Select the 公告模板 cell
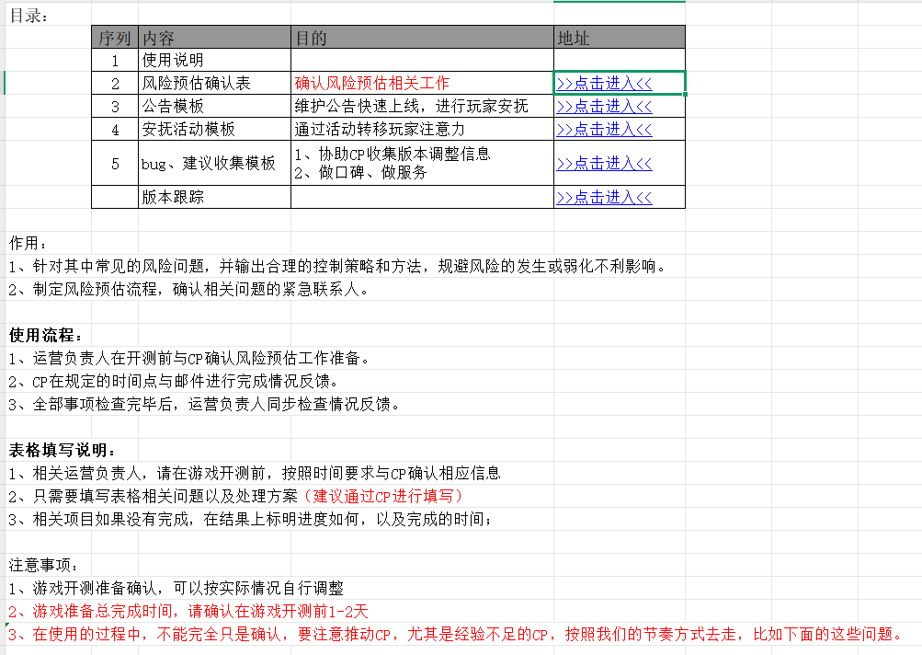Screen dimensions: 922x655 coord(214,106)
